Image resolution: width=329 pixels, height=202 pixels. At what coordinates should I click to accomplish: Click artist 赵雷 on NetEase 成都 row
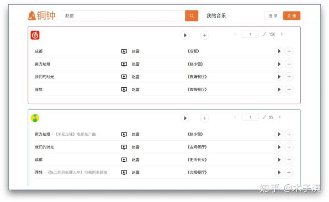[x=136, y=51]
